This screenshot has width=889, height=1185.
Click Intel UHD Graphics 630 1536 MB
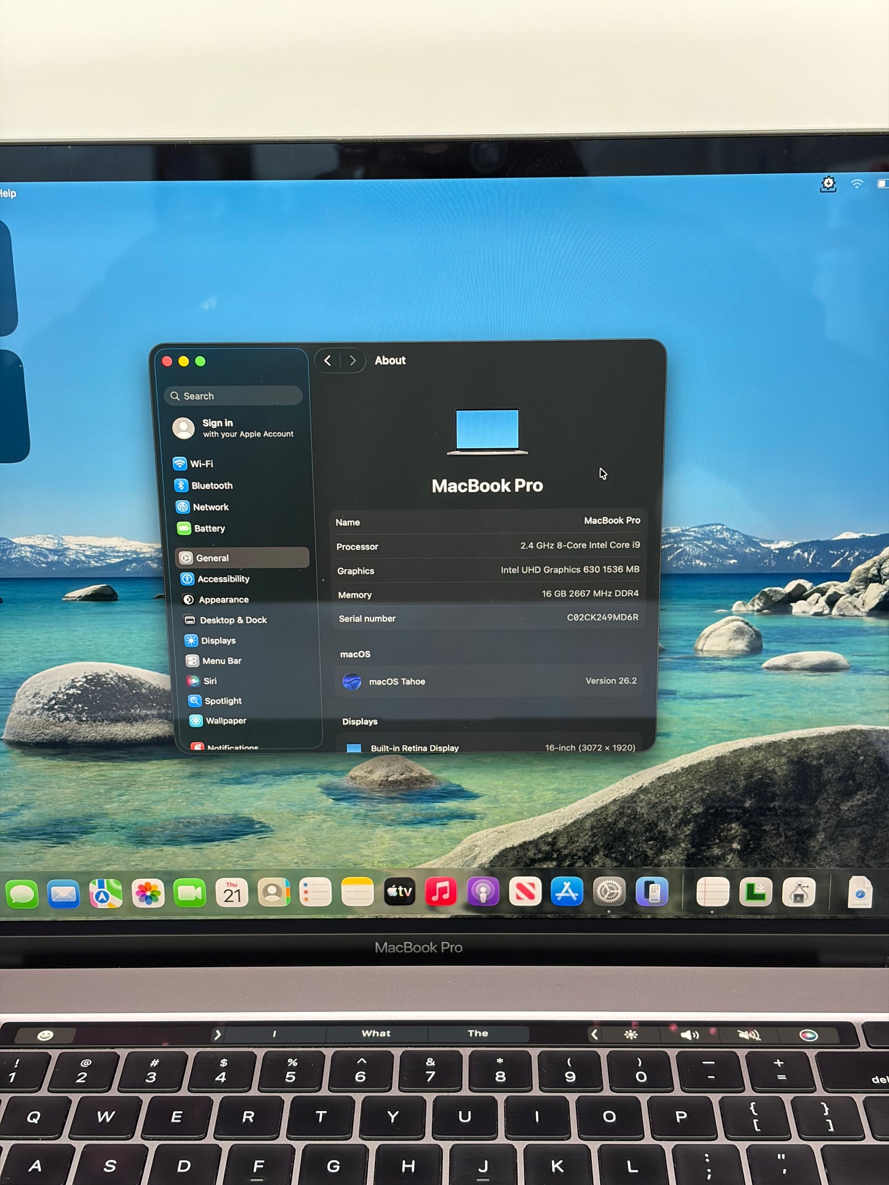[570, 569]
